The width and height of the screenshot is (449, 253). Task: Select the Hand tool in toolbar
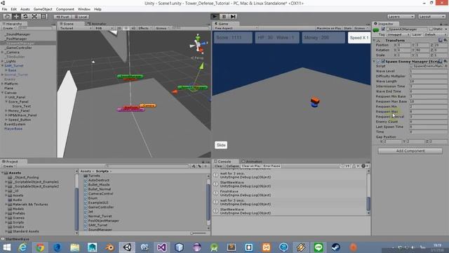[x=7, y=17]
